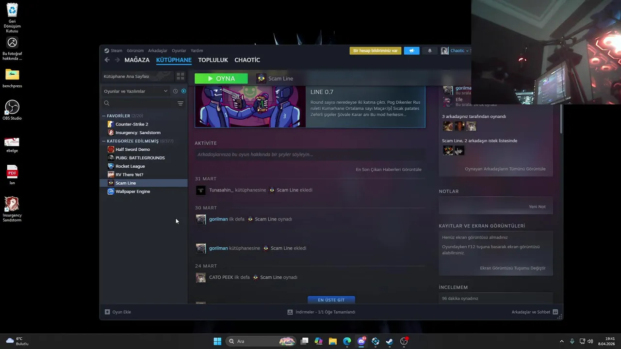Open the Chaotic account dropdown arrow
Screen dimensions: 621x349
coord(467,51)
